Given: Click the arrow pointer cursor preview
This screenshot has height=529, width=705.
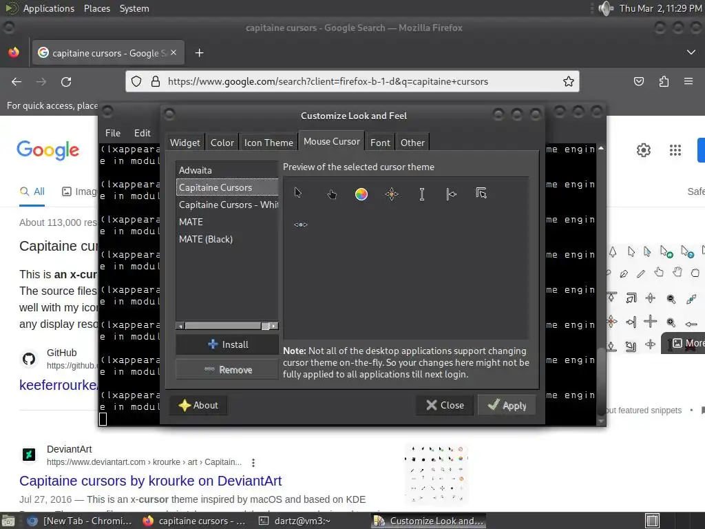Looking at the screenshot, I should pos(297,194).
